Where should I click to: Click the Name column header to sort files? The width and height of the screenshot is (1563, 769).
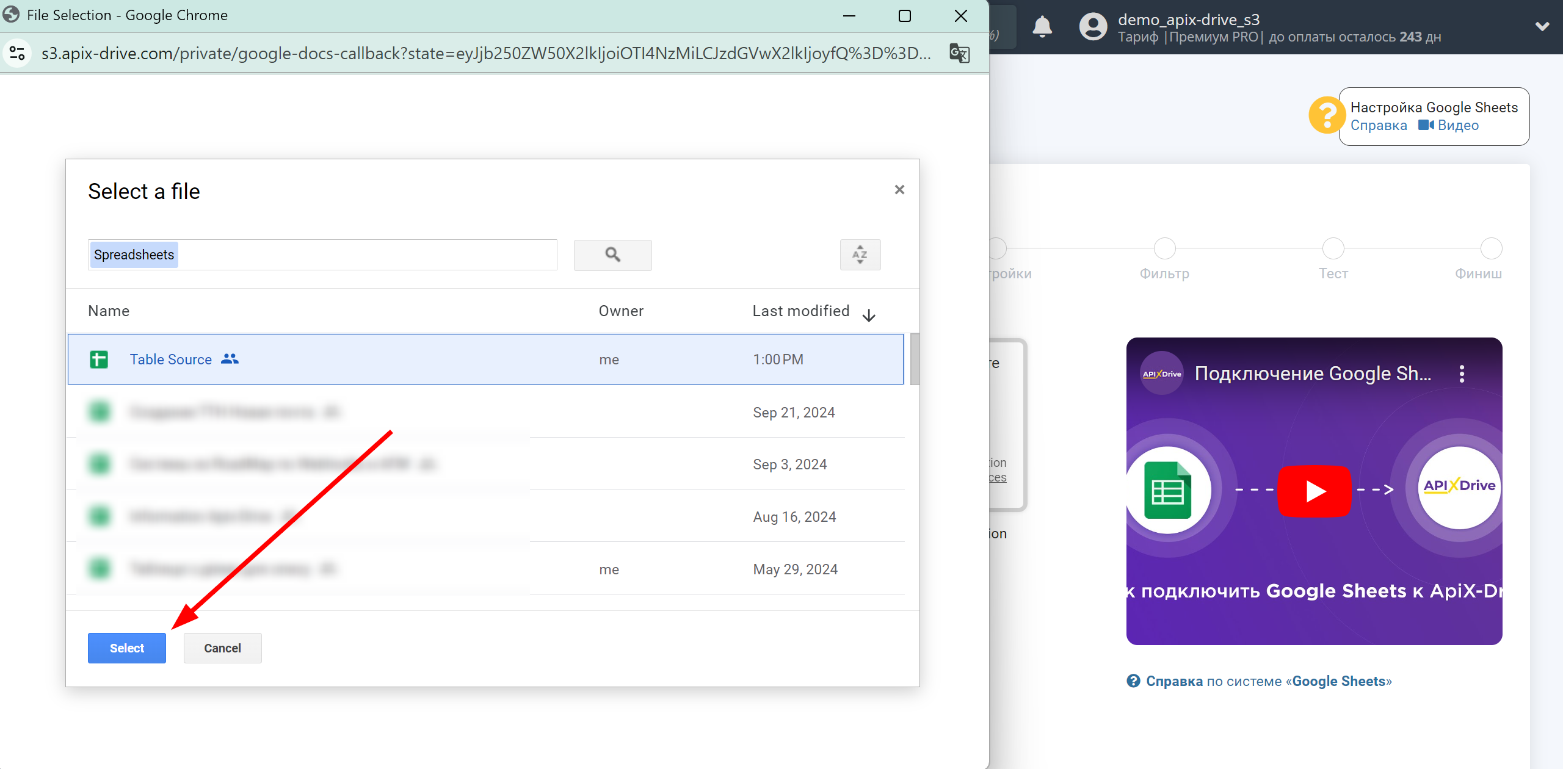109,310
